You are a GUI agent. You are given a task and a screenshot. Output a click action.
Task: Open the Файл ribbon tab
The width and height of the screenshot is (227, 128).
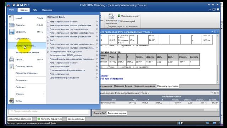[12, 10]
